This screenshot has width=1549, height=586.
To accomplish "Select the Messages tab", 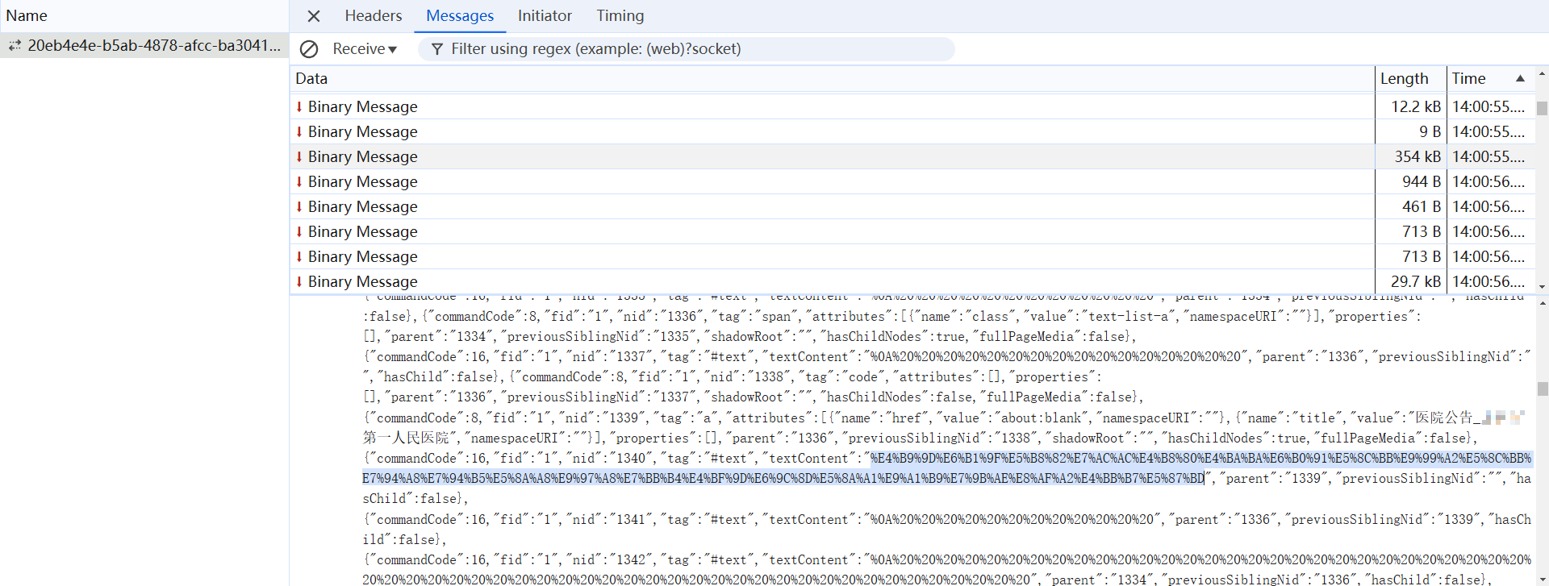I will coord(460,16).
